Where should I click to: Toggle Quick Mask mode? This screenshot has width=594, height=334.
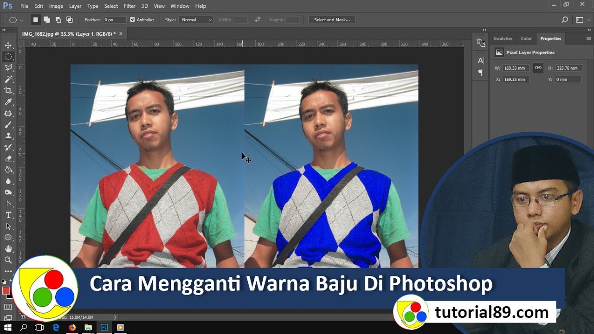pyautogui.click(x=8, y=307)
